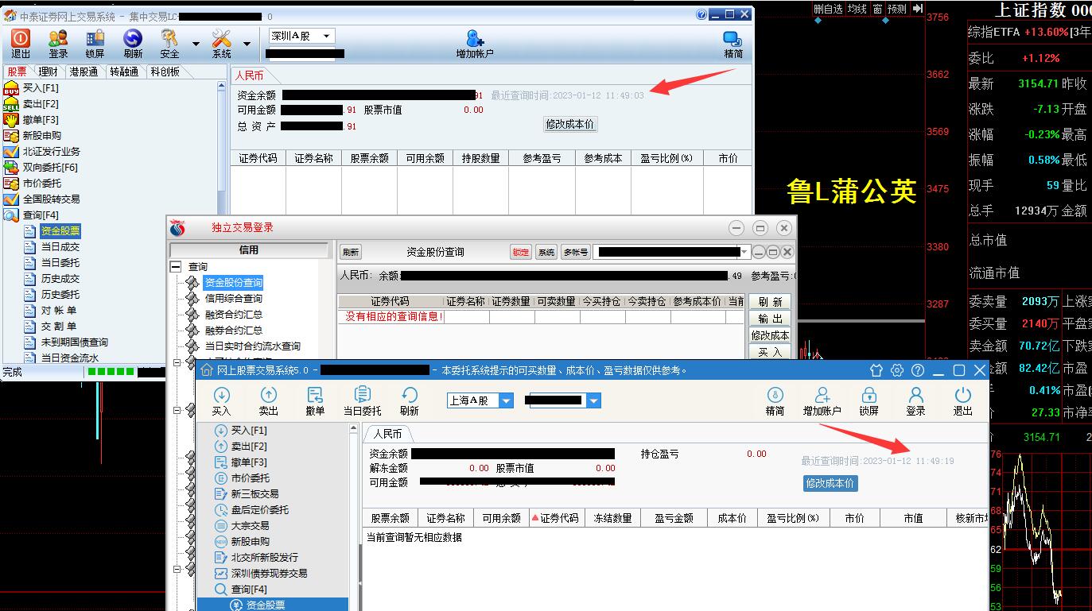Click the small 刷新 button in 独立交易登录 toolbar
This screenshot has width=1092, height=611.
350,252
